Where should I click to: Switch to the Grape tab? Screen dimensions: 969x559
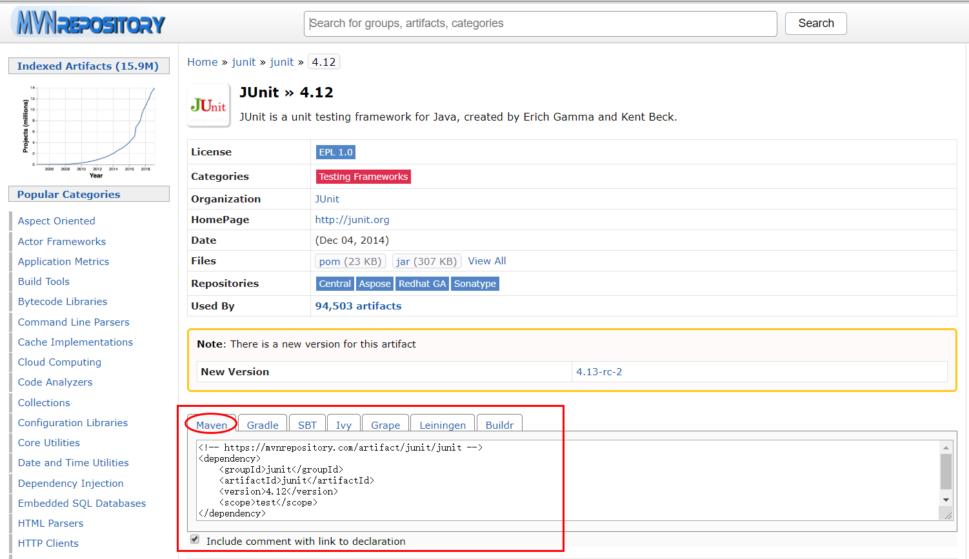pyautogui.click(x=386, y=425)
